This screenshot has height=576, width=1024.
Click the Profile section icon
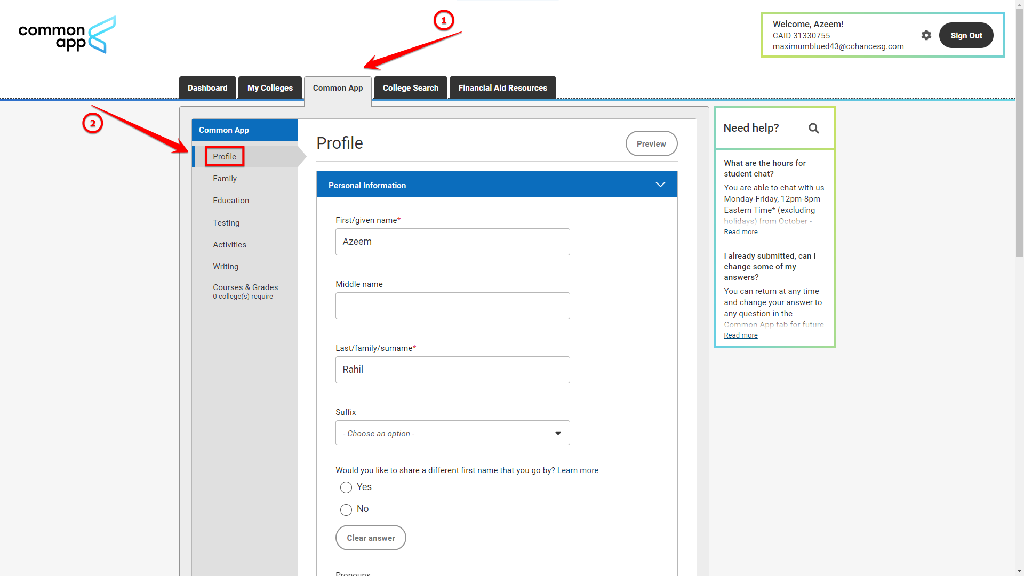225,156
